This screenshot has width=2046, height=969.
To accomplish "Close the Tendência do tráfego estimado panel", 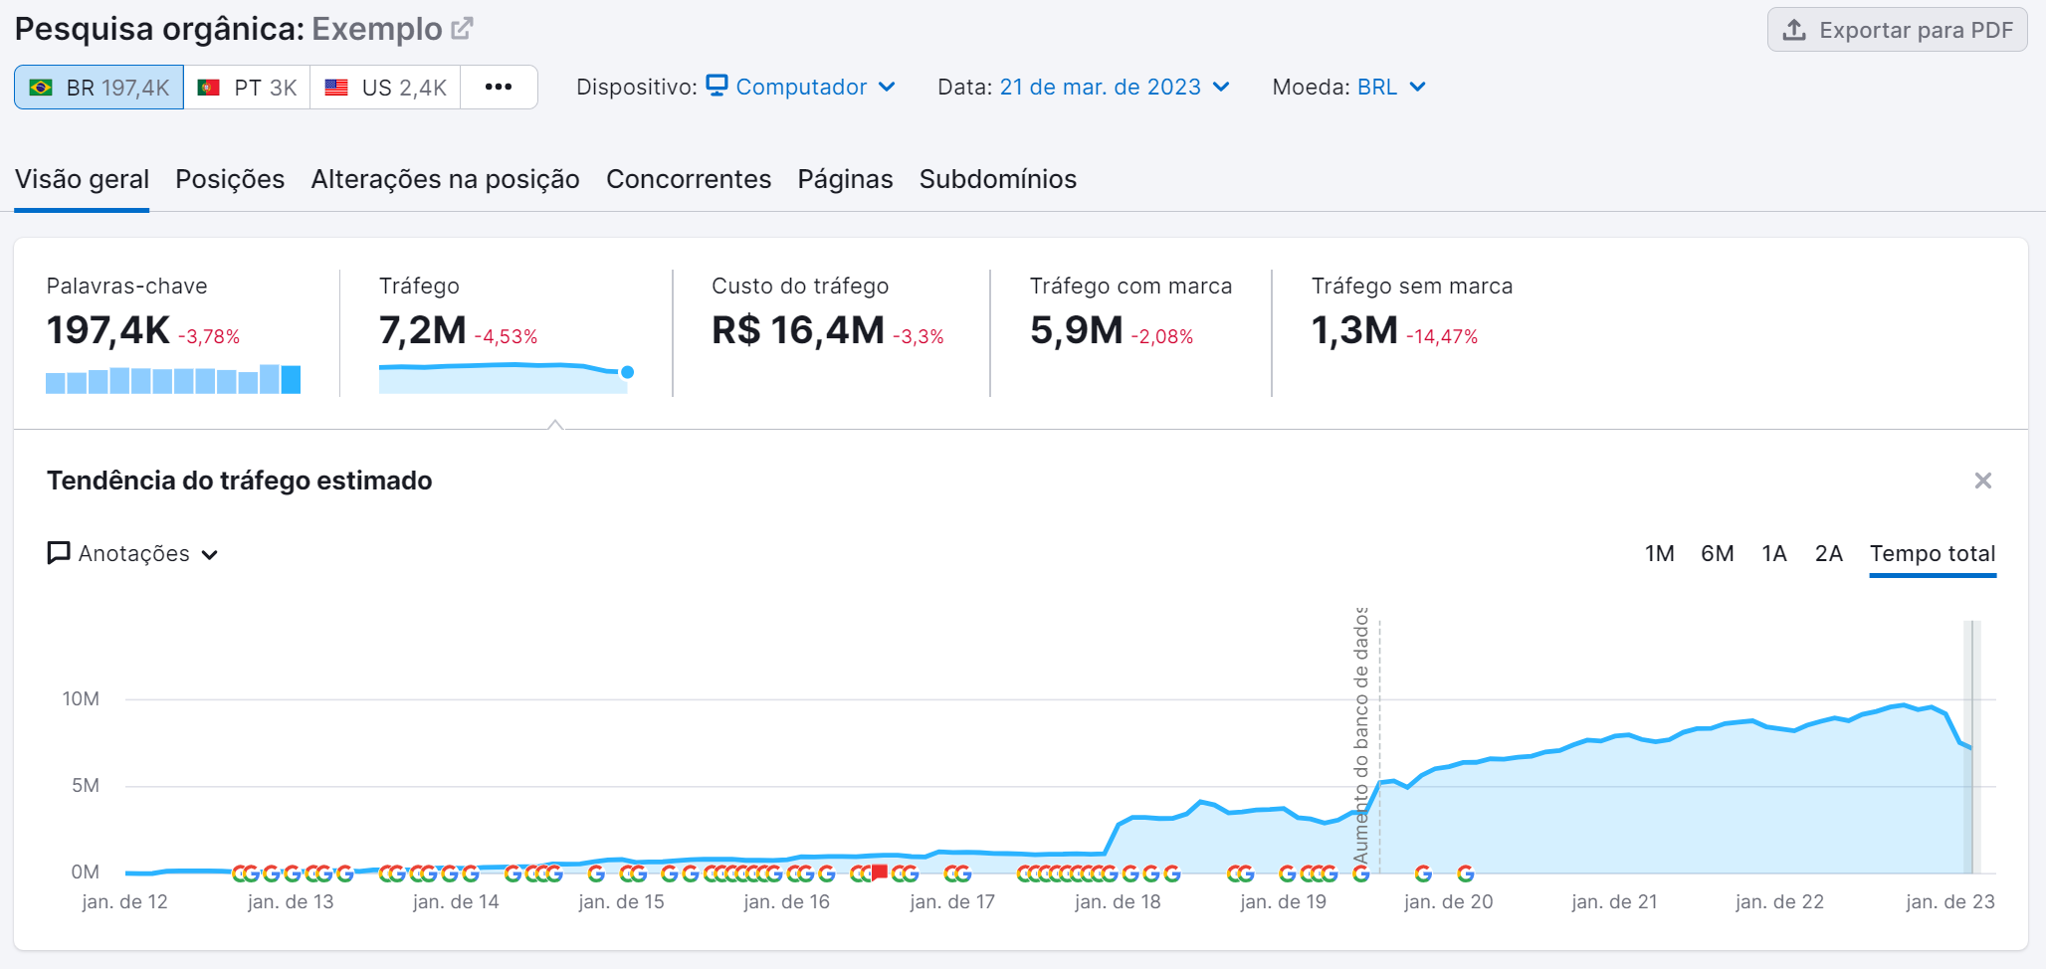I will pyautogui.click(x=1983, y=481).
